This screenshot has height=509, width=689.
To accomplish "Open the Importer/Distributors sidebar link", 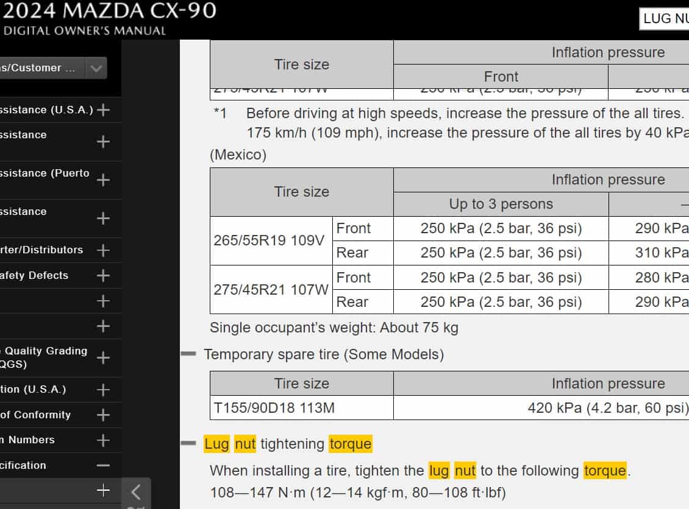I will click(41, 250).
